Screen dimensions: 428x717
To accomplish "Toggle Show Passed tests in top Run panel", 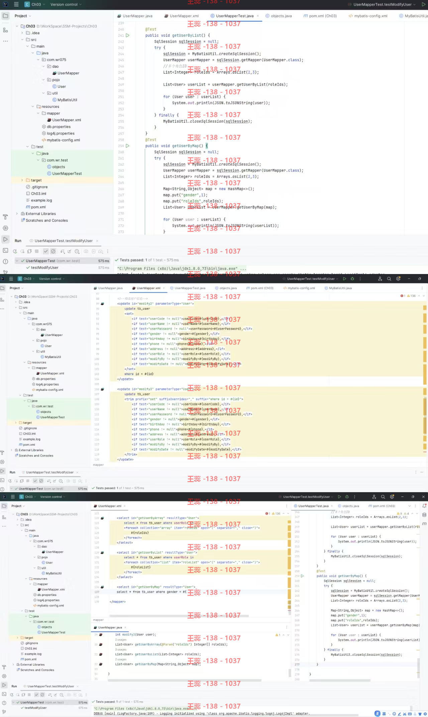I will point(46,251).
